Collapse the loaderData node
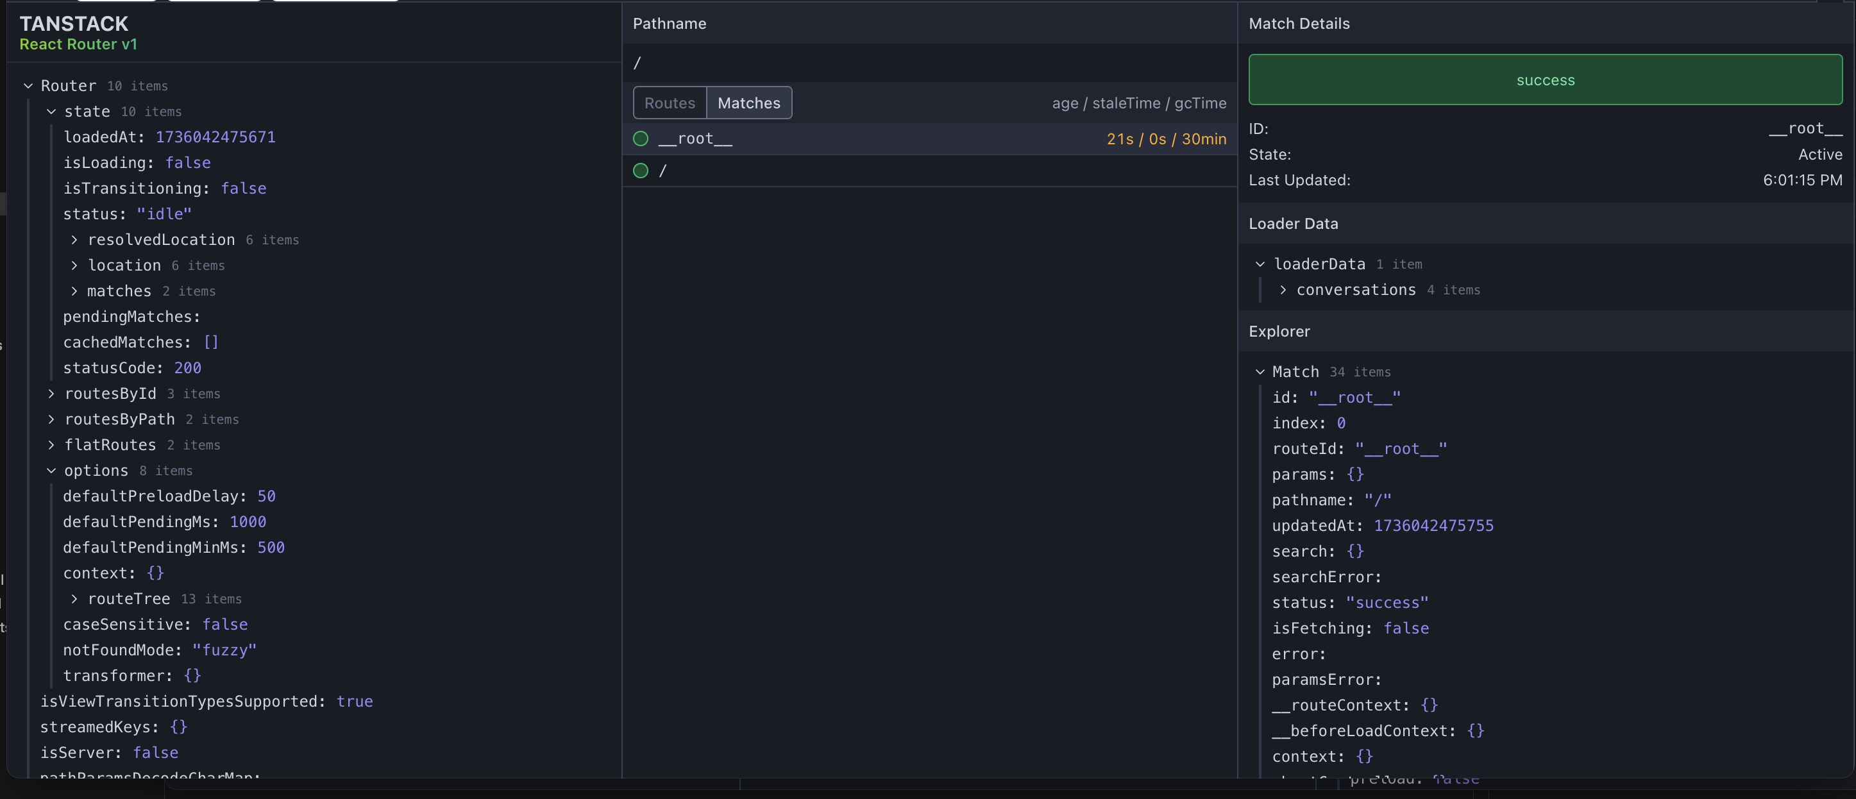Viewport: 1856px width, 799px height. pyautogui.click(x=1260, y=264)
